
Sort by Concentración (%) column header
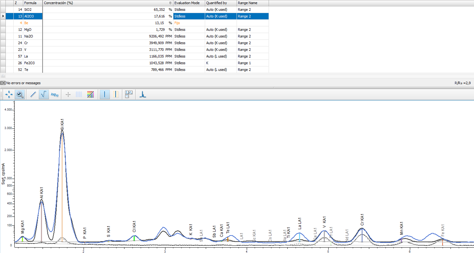(108, 3)
